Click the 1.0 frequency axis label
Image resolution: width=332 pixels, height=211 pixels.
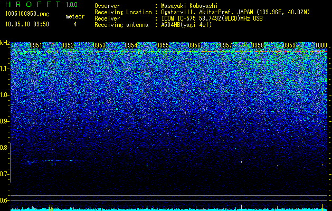(4, 95)
